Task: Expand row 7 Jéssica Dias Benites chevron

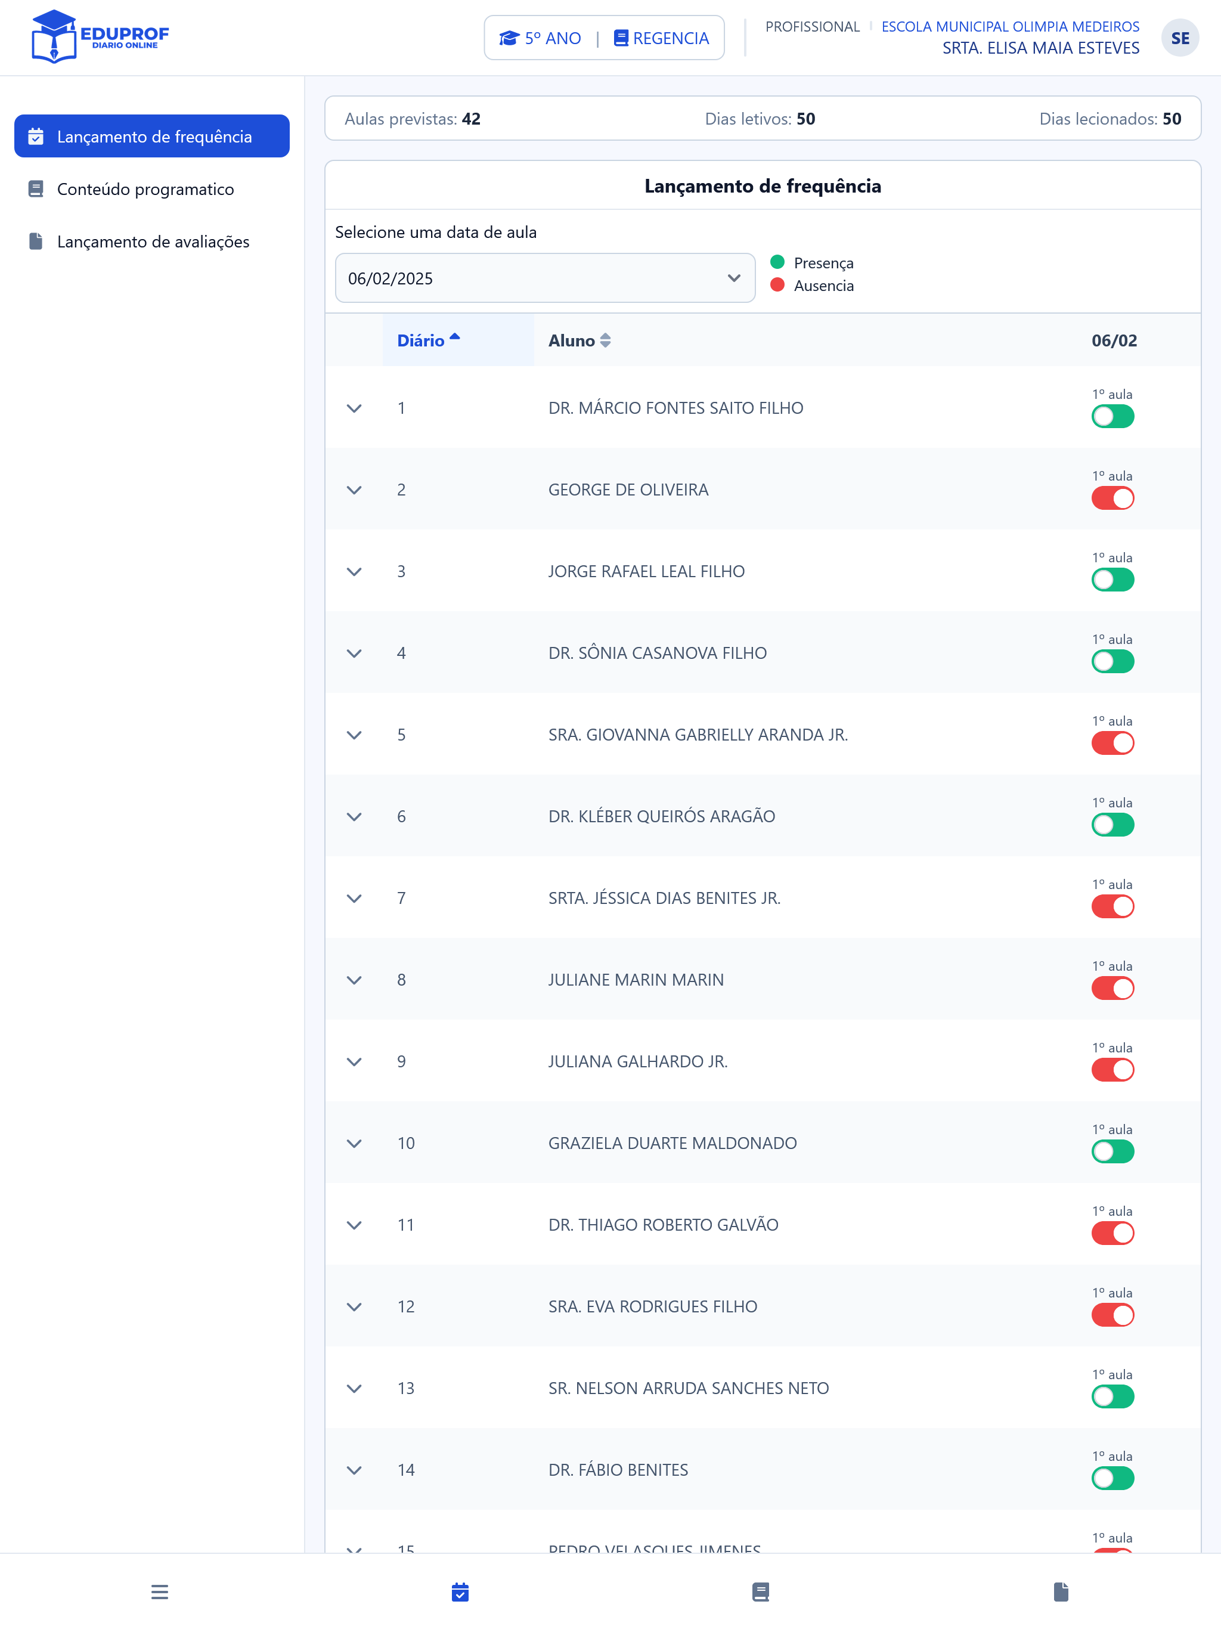Action: pyautogui.click(x=354, y=899)
